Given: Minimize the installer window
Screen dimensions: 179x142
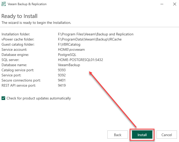Looking at the screenshot, I should point(162,4).
